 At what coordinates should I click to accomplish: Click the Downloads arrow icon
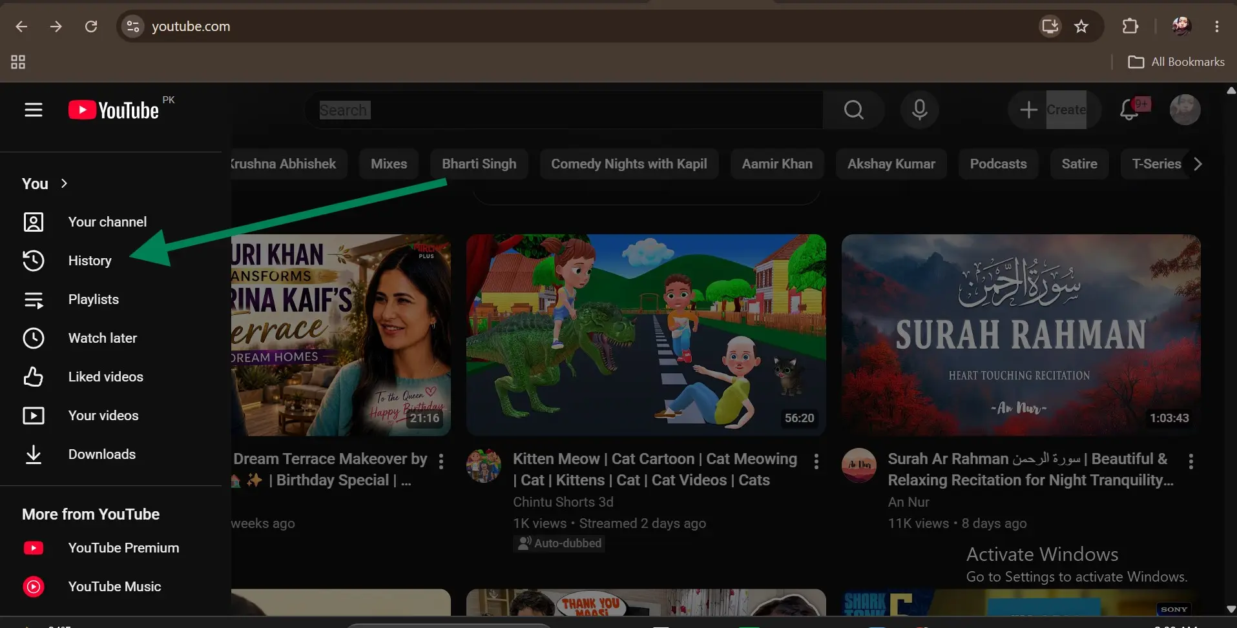34,454
